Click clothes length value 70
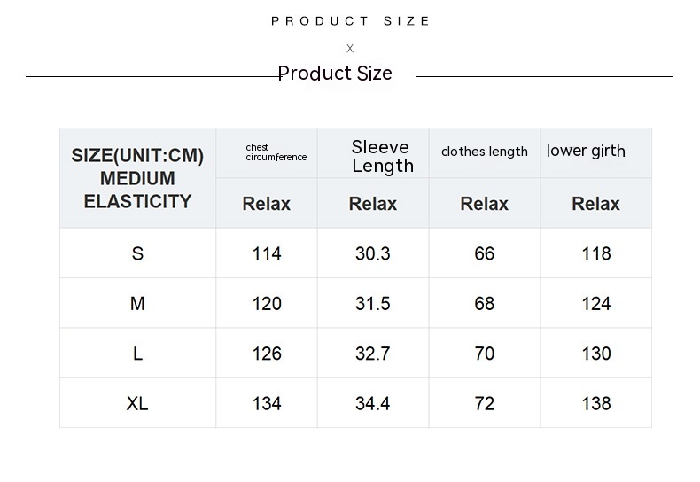Screen dimensions: 700x482 (484, 354)
